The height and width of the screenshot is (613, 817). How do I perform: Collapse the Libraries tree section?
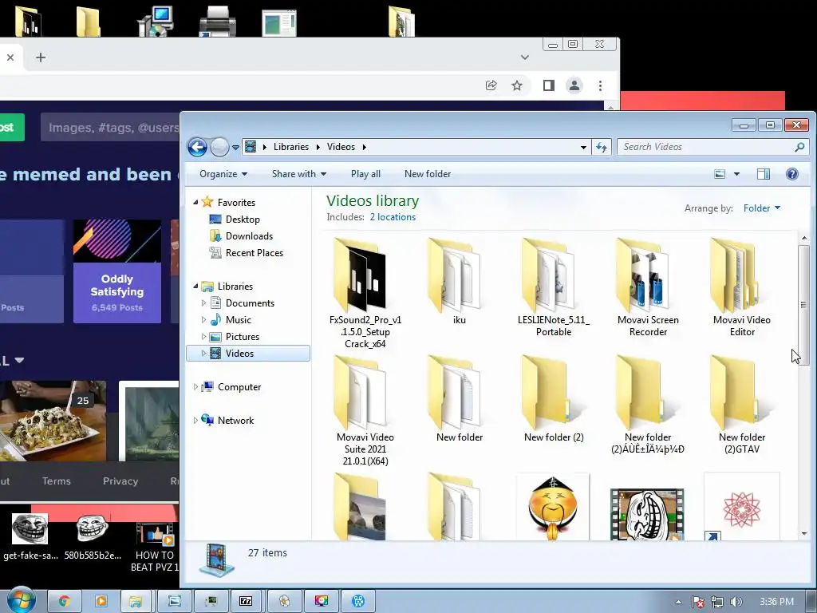point(196,287)
